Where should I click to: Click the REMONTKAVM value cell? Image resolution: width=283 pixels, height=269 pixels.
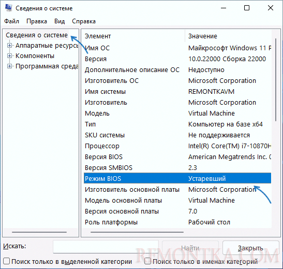point(212,92)
